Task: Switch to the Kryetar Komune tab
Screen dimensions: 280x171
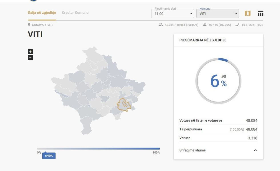Action: pyautogui.click(x=75, y=13)
